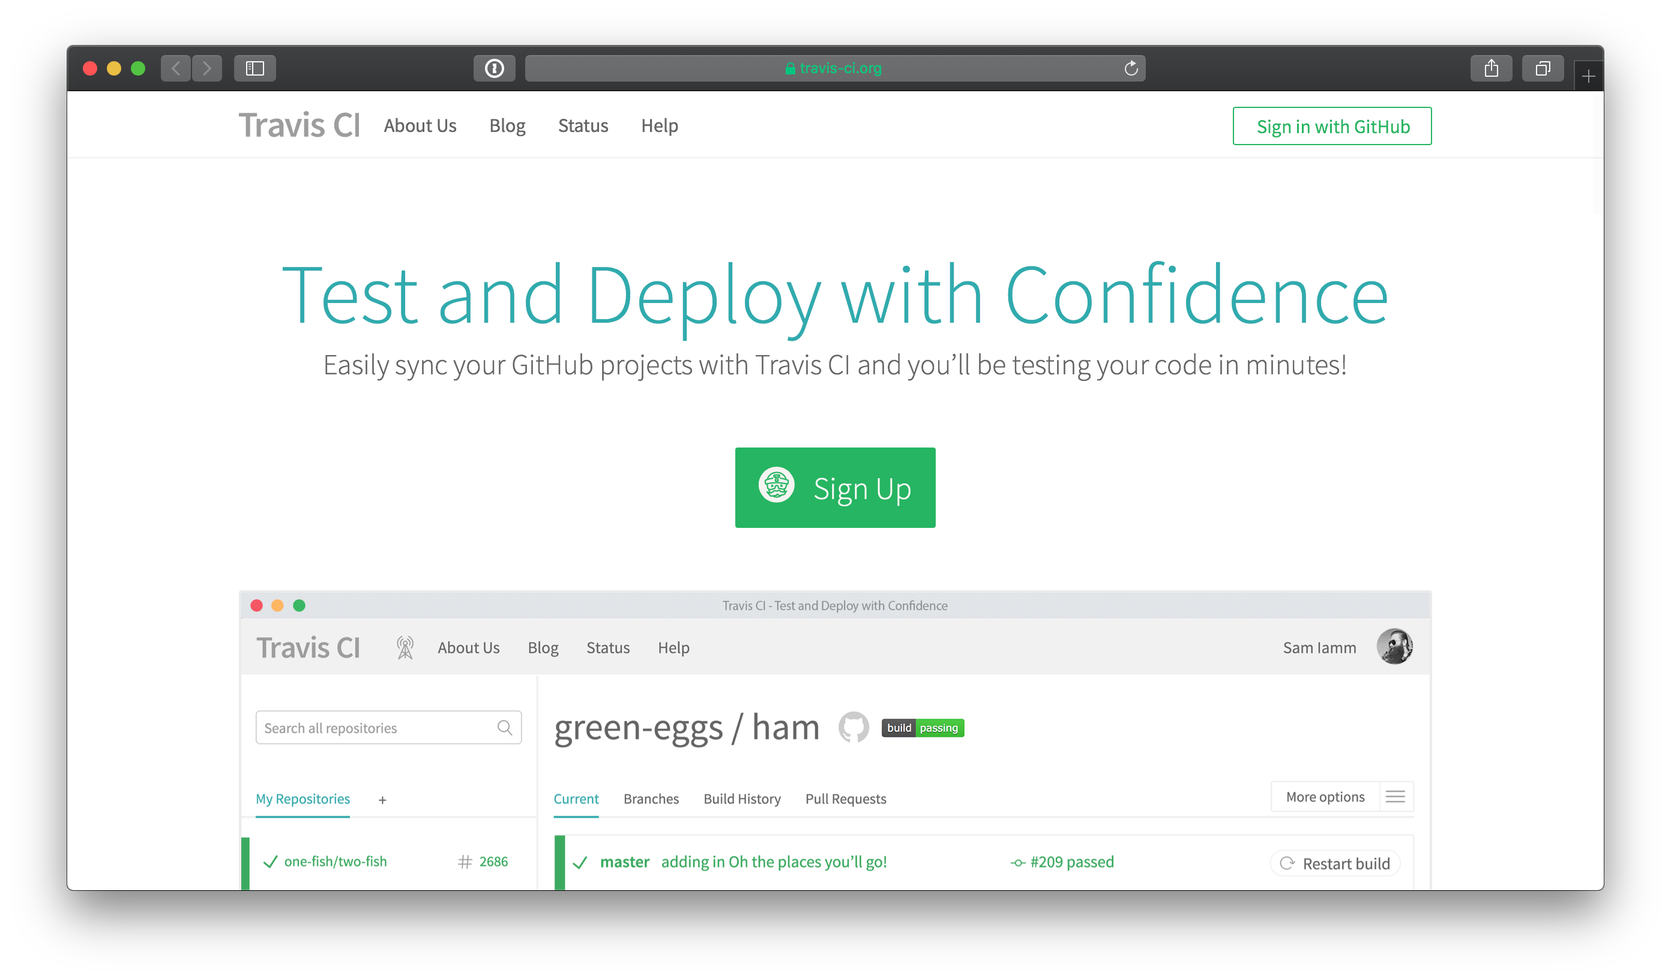Click Sign in with GitHub button
Viewport: 1671px width, 979px height.
click(x=1331, y=126)
